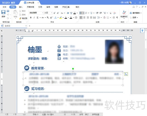Click the layout options icon beside the text box
Image resolution: width=147 pixels, height=116 pixels.
pyautogui.click(x=126, y=74)
